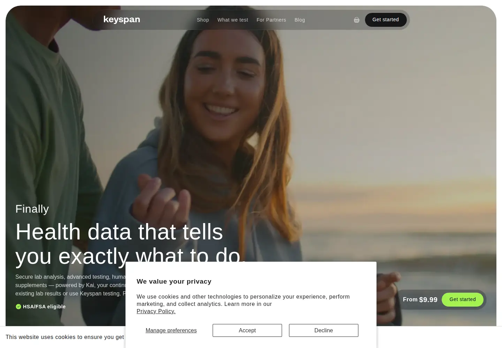Viewport: 502px width, 348px height.
Task: Go to What we test
Action: coord(233,20)
